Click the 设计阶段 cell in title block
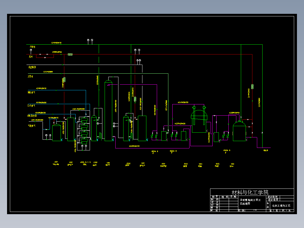304x228 pixels. tap(273, 197)
